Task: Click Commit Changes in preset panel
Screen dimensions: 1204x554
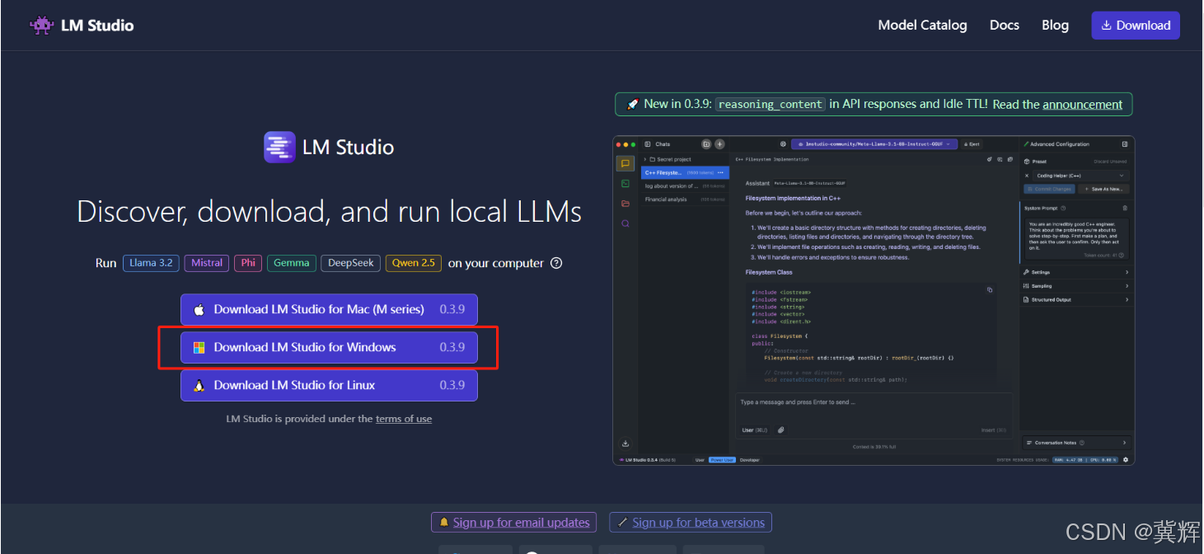Action: (x=1050, y=189)
